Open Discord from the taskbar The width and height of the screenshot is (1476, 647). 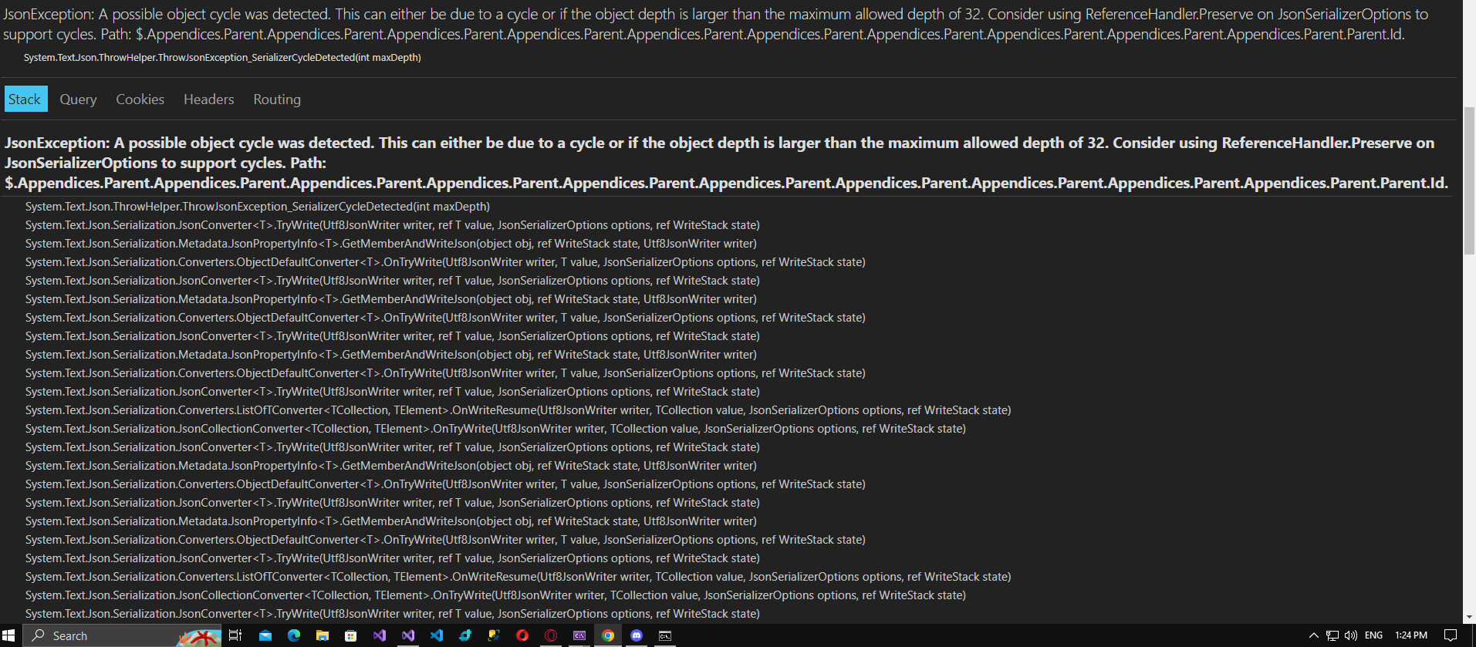coord(637,635)
